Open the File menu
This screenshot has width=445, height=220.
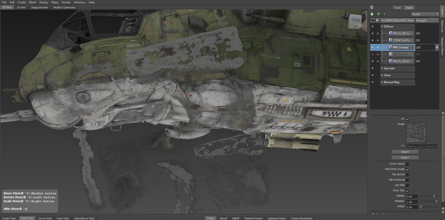4,2
